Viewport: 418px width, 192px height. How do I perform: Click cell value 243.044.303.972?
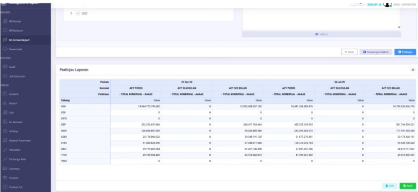(x=303, y=131)
